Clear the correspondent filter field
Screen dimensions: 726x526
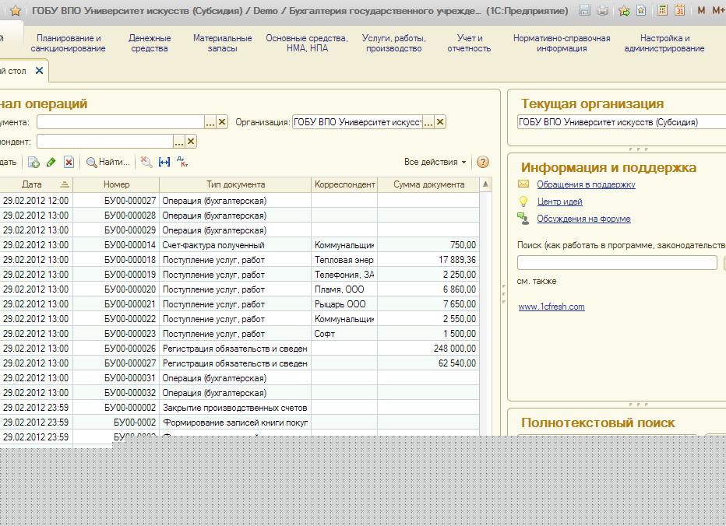coord(191,141)
